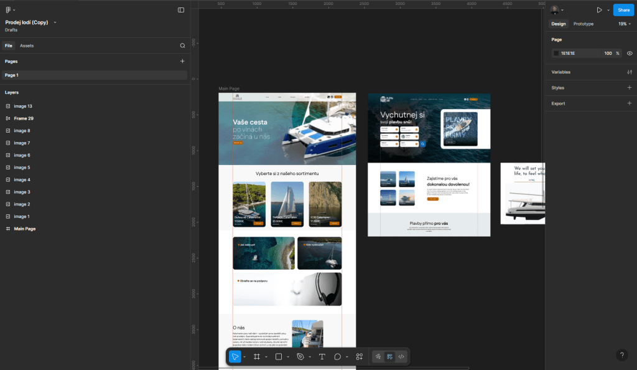This screenshot has width=637, height=370.
Task: Select the Move tool in toolbar
Action: click(x=235, y=356)
